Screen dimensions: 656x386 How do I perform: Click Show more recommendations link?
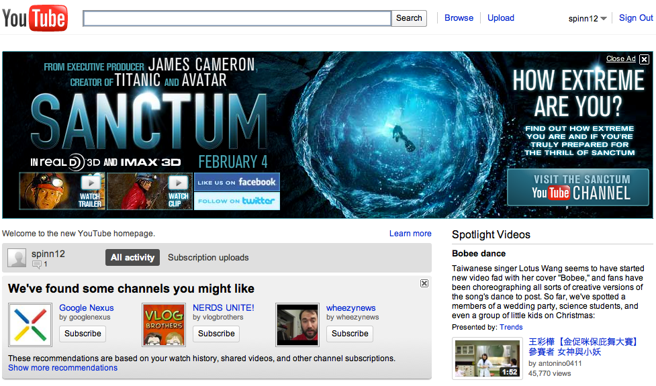tap(62, 368)
